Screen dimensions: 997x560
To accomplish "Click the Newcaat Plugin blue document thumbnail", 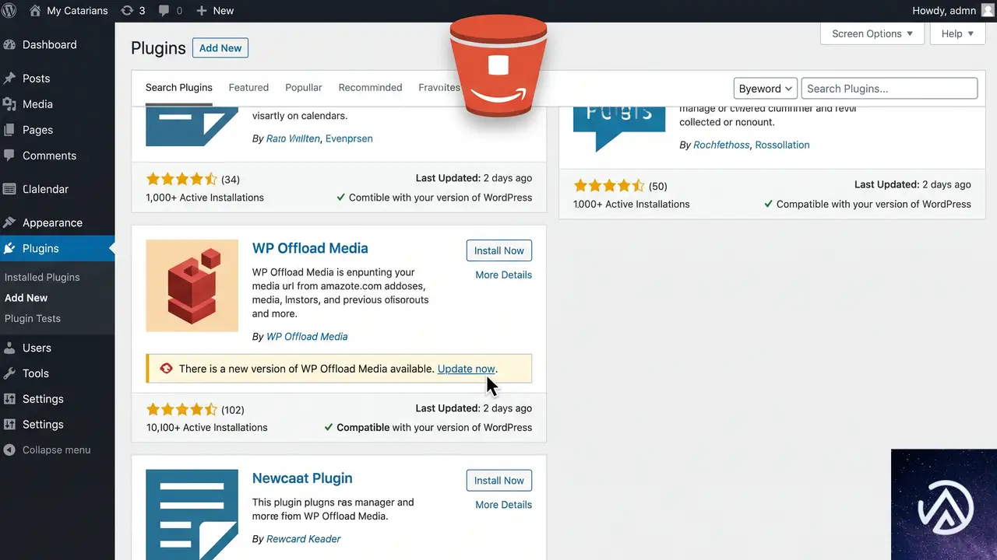I will click(192, 514).
